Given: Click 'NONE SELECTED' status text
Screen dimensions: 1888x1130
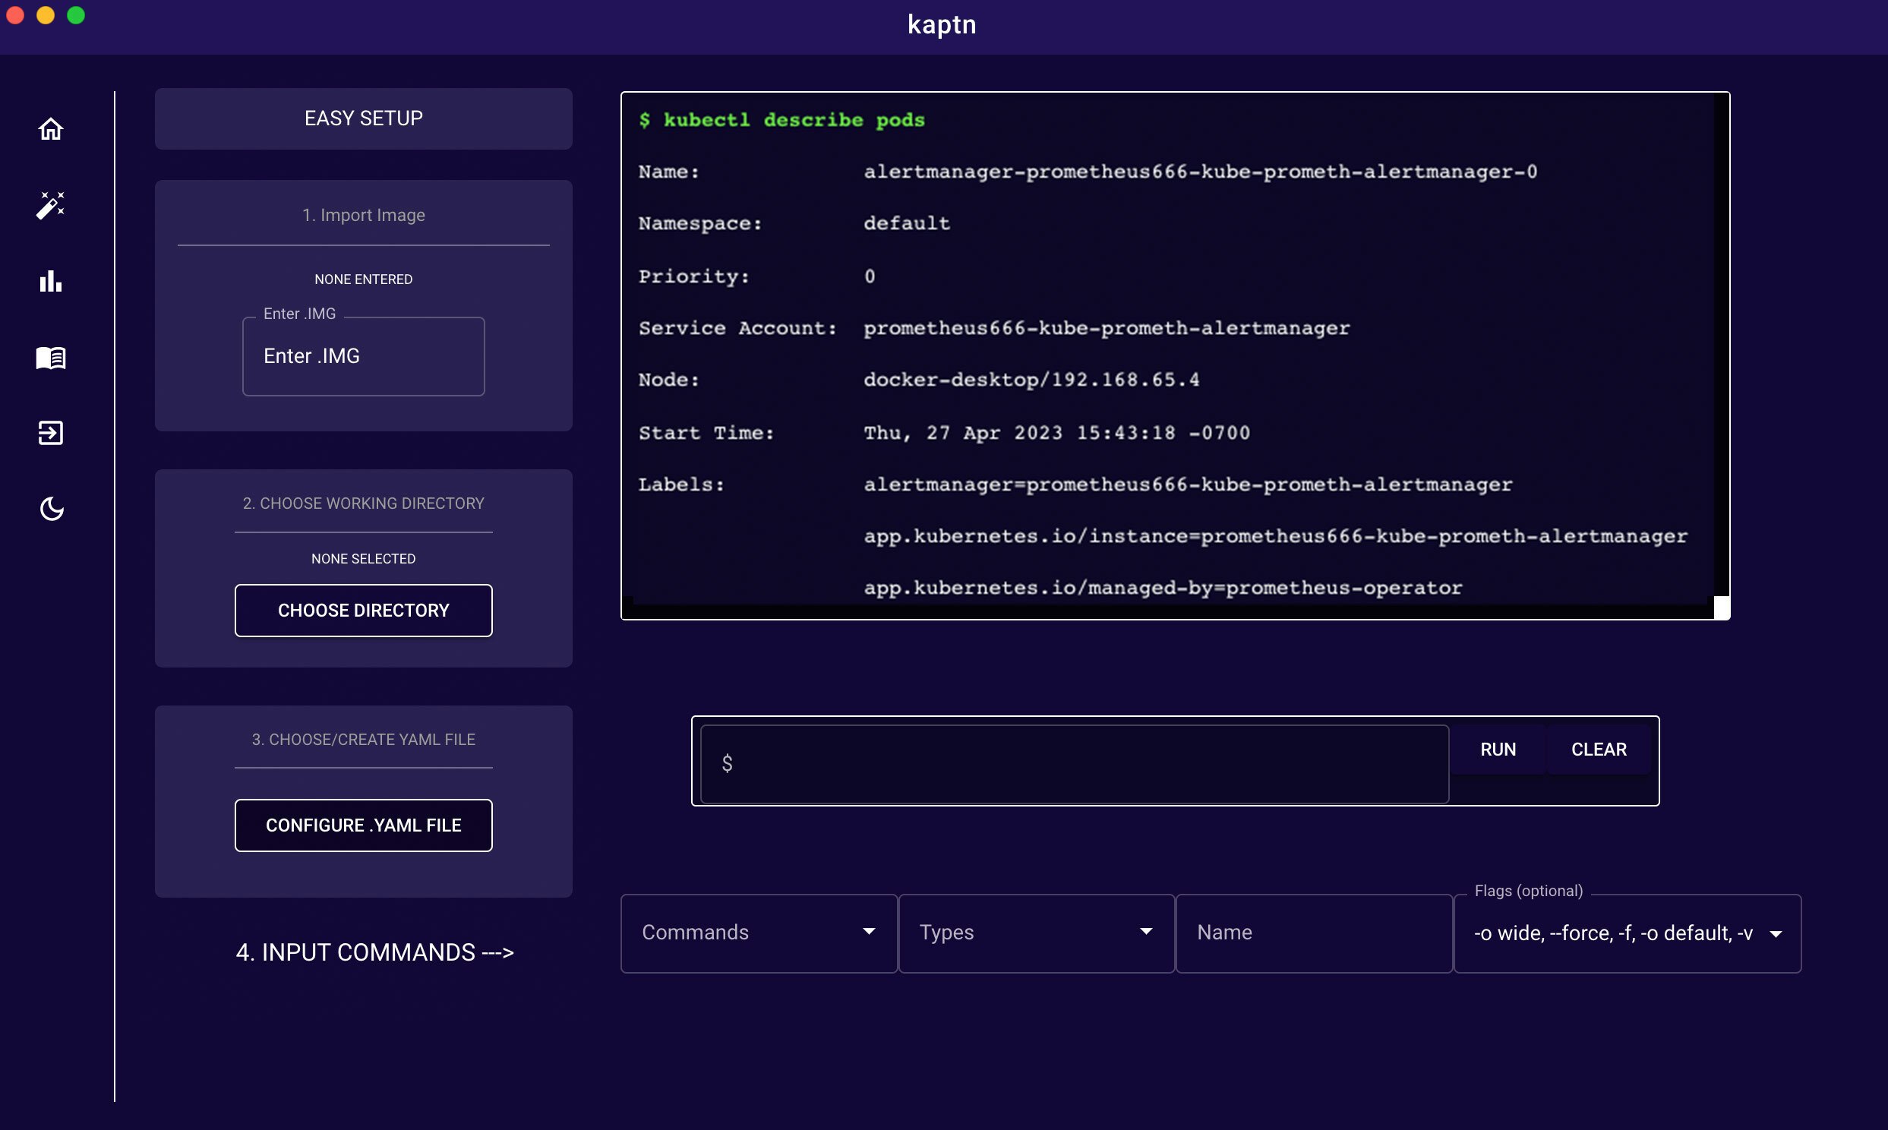Looking at the screenshot, I should (x=363, y=559).
